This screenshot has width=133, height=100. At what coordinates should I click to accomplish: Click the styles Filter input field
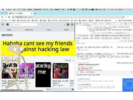click(98, 41)
